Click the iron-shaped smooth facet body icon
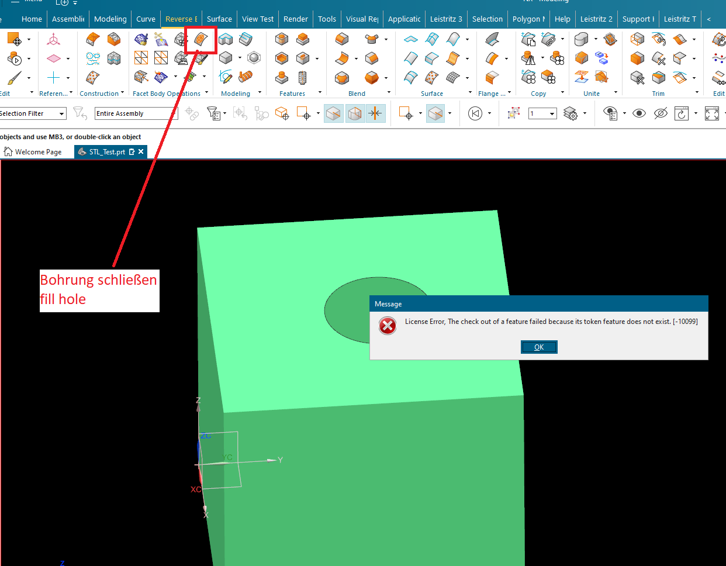This screenshot has height=566, width=726. point(182,58)
